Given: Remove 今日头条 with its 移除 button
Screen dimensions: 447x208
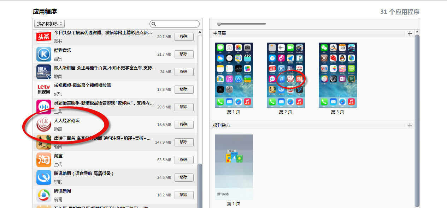Looking at the screenshot, I should tap(184, 37).
